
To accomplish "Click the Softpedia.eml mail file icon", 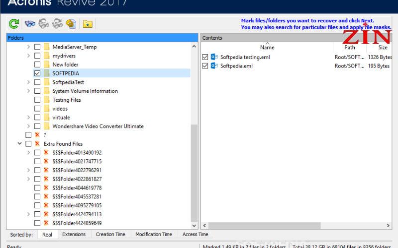I will [214, 66].
